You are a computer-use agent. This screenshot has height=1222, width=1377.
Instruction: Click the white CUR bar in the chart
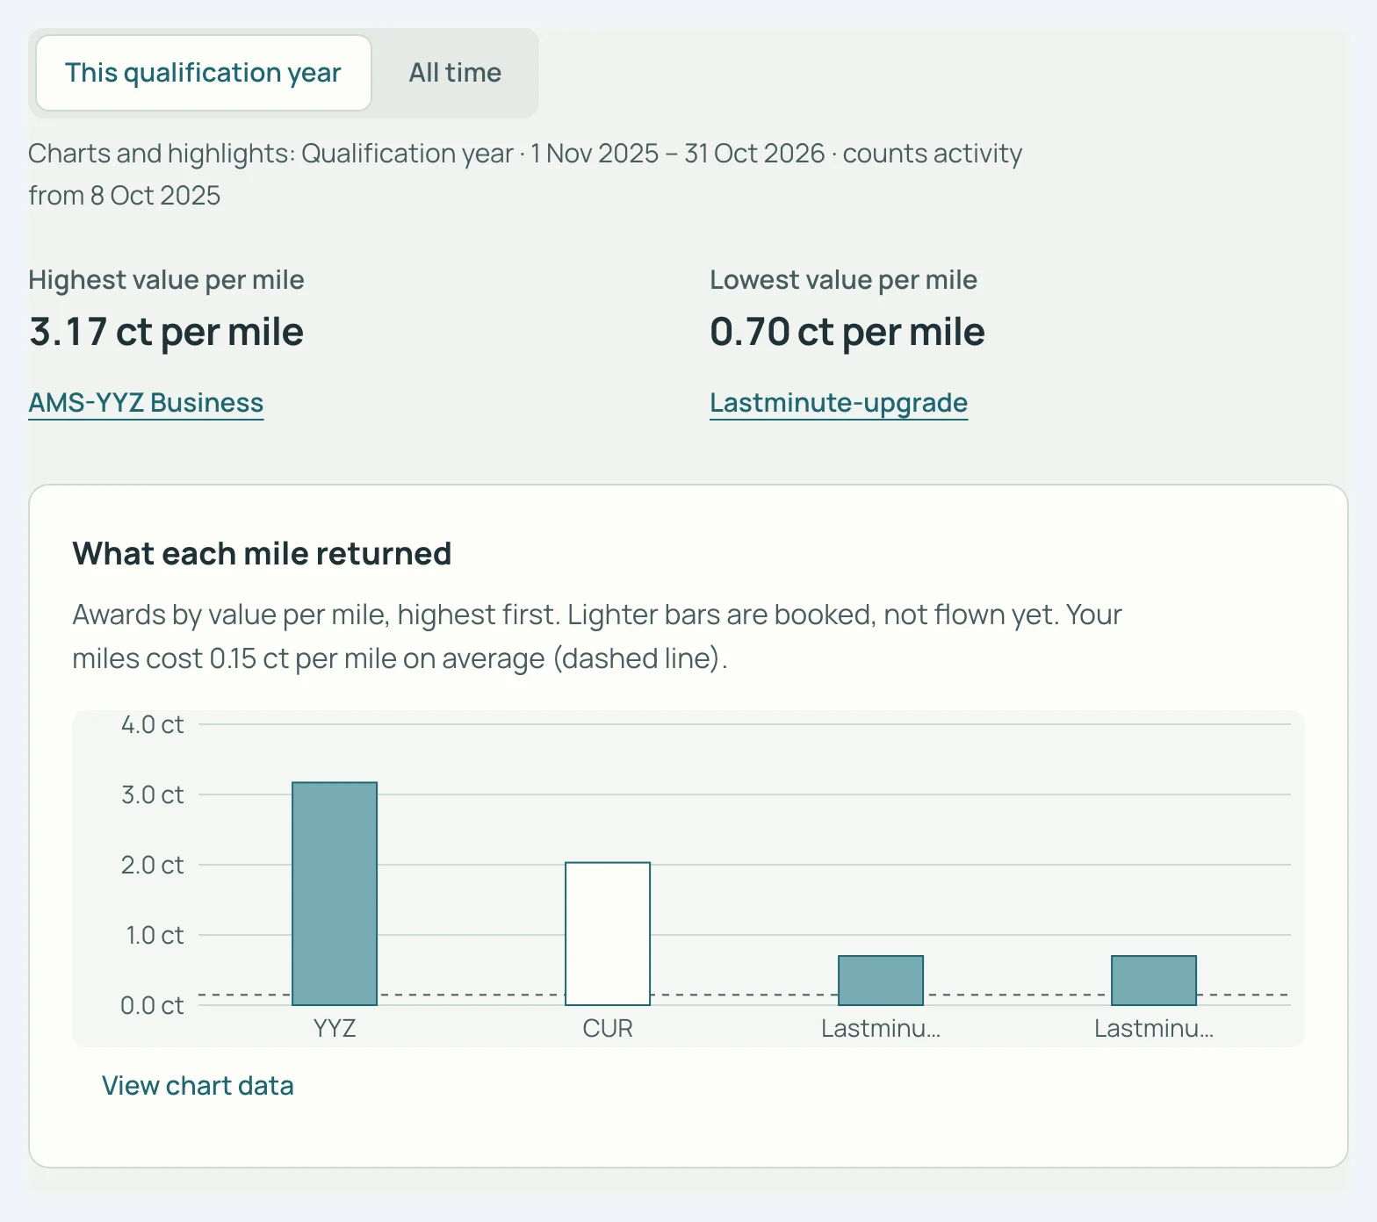tap(608, 934)
